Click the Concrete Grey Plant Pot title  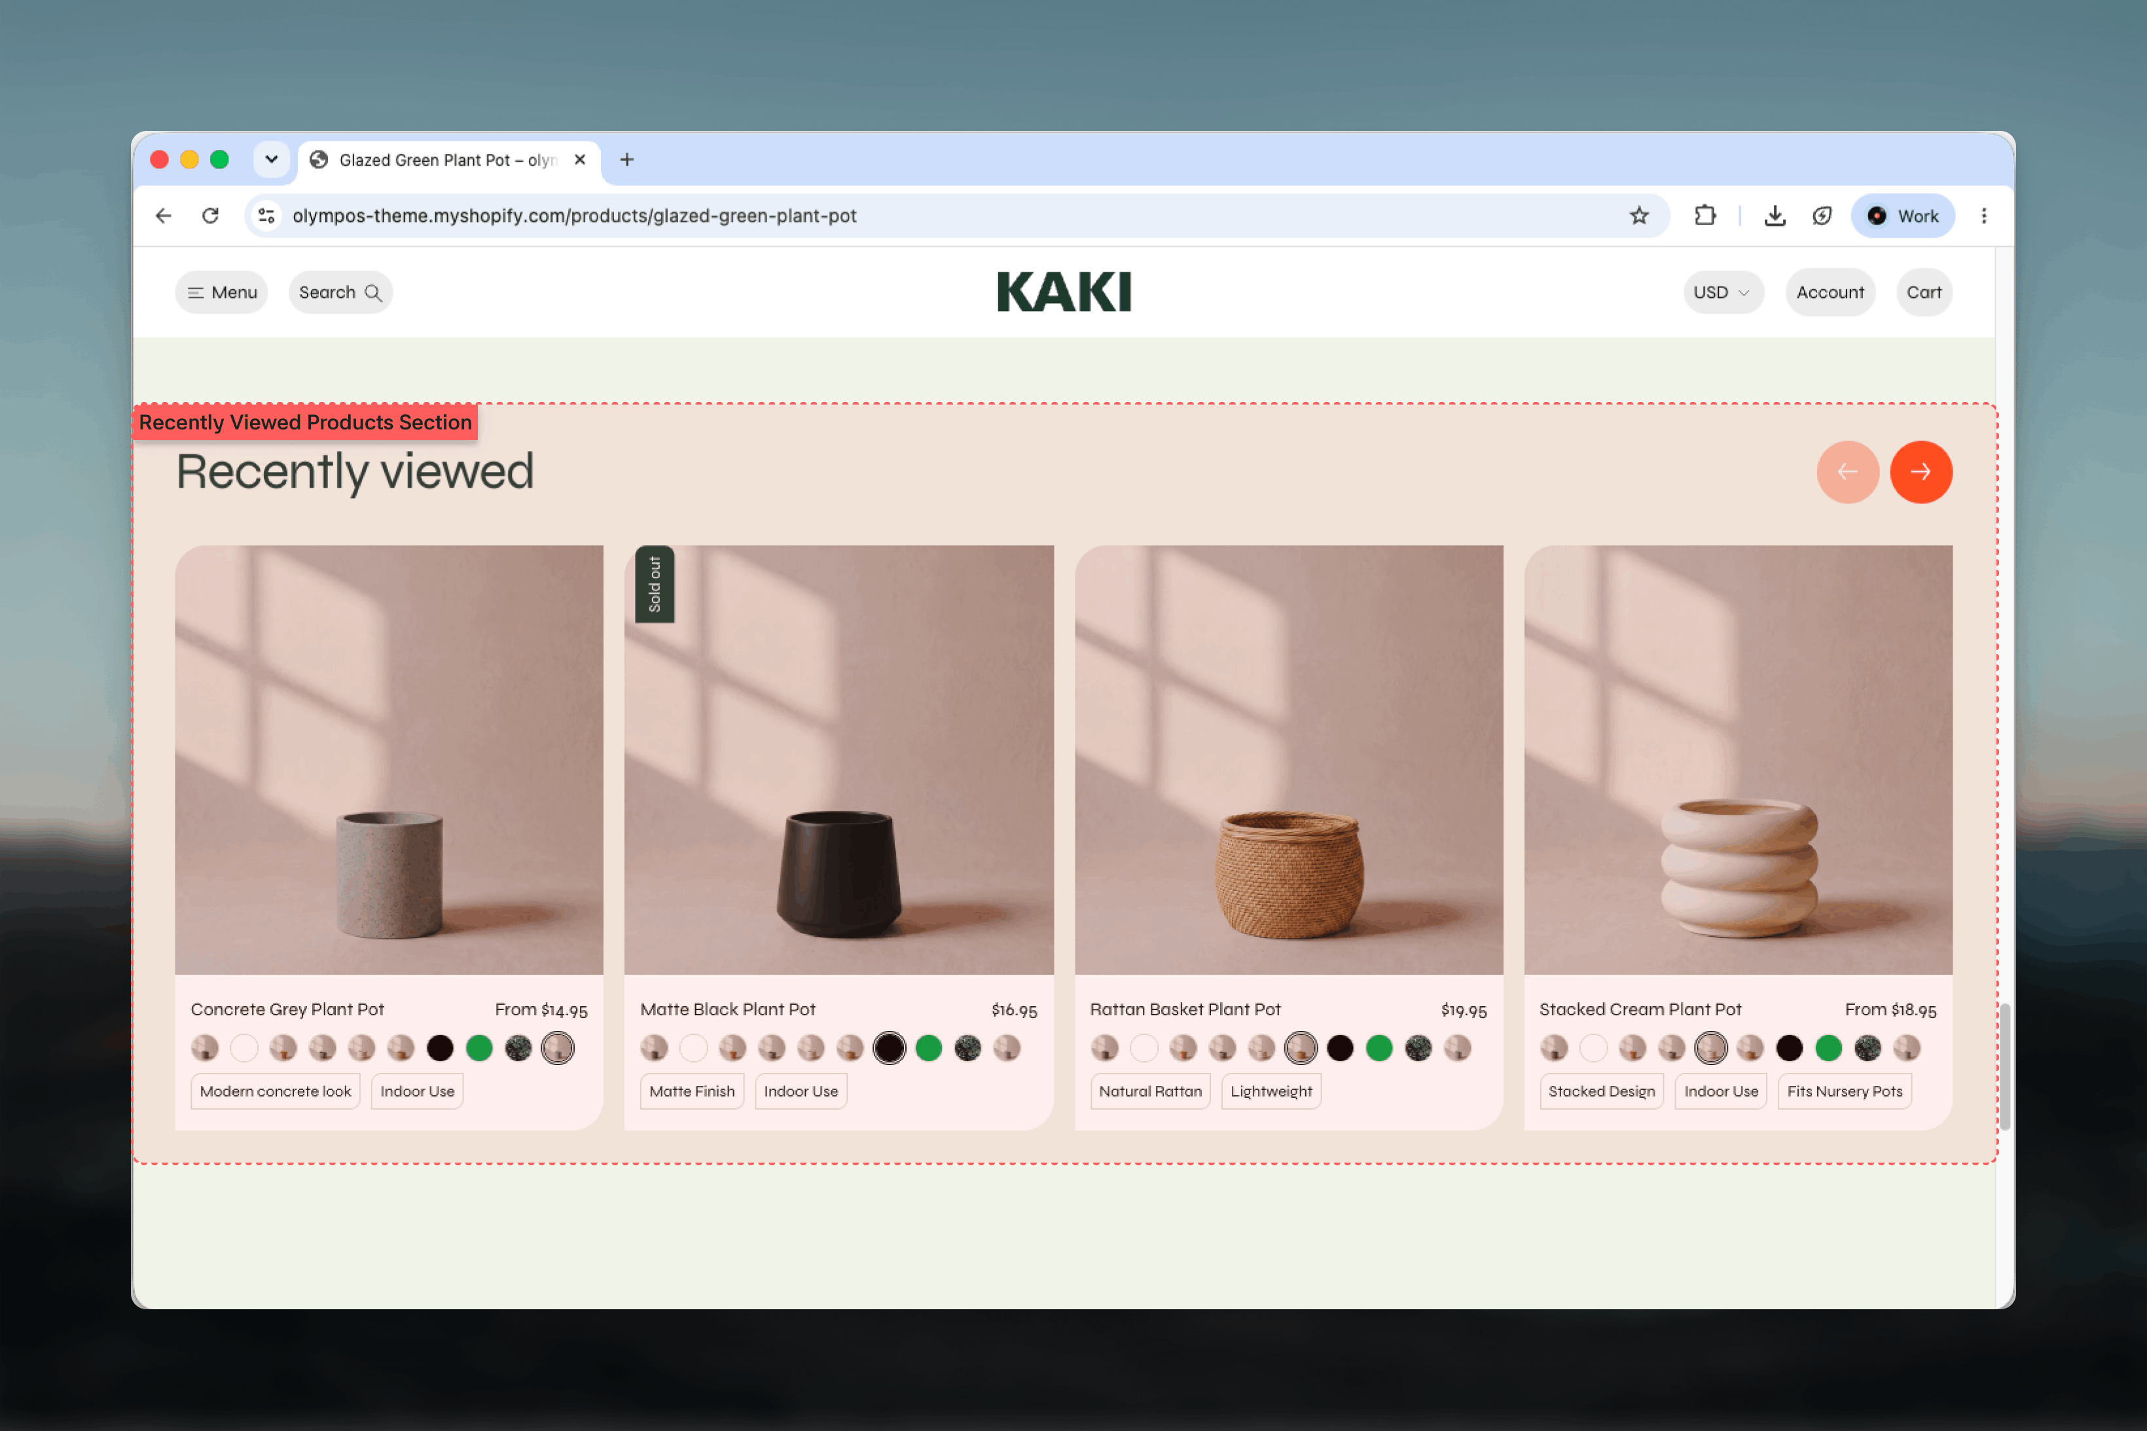click(x=287, y=1009)
